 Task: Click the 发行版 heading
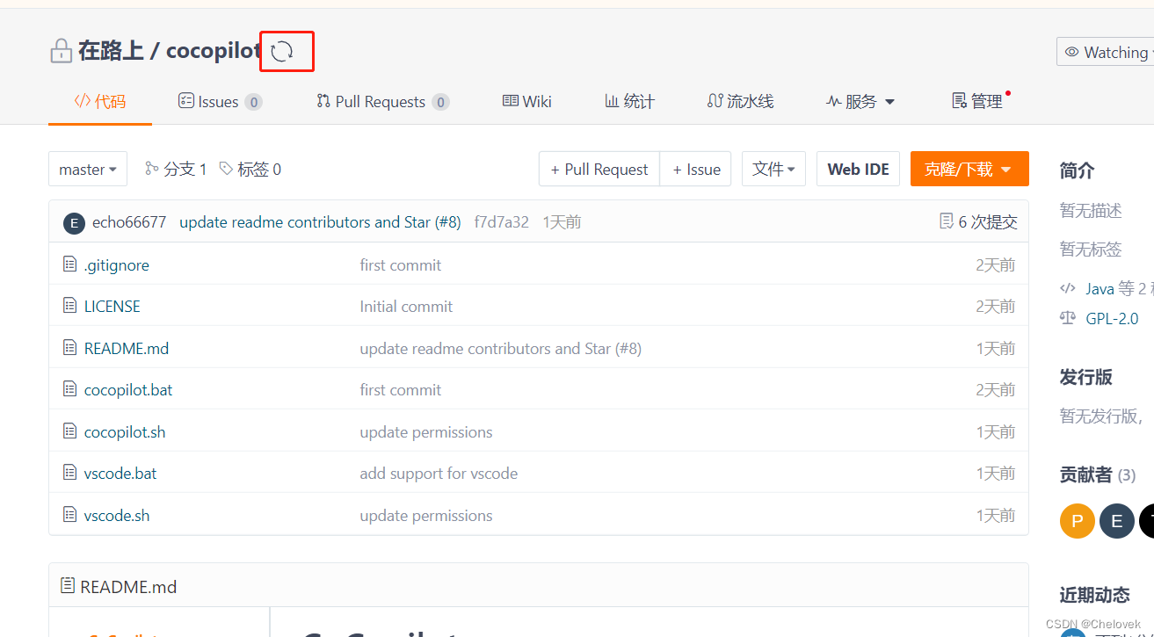click(1086, 377)
